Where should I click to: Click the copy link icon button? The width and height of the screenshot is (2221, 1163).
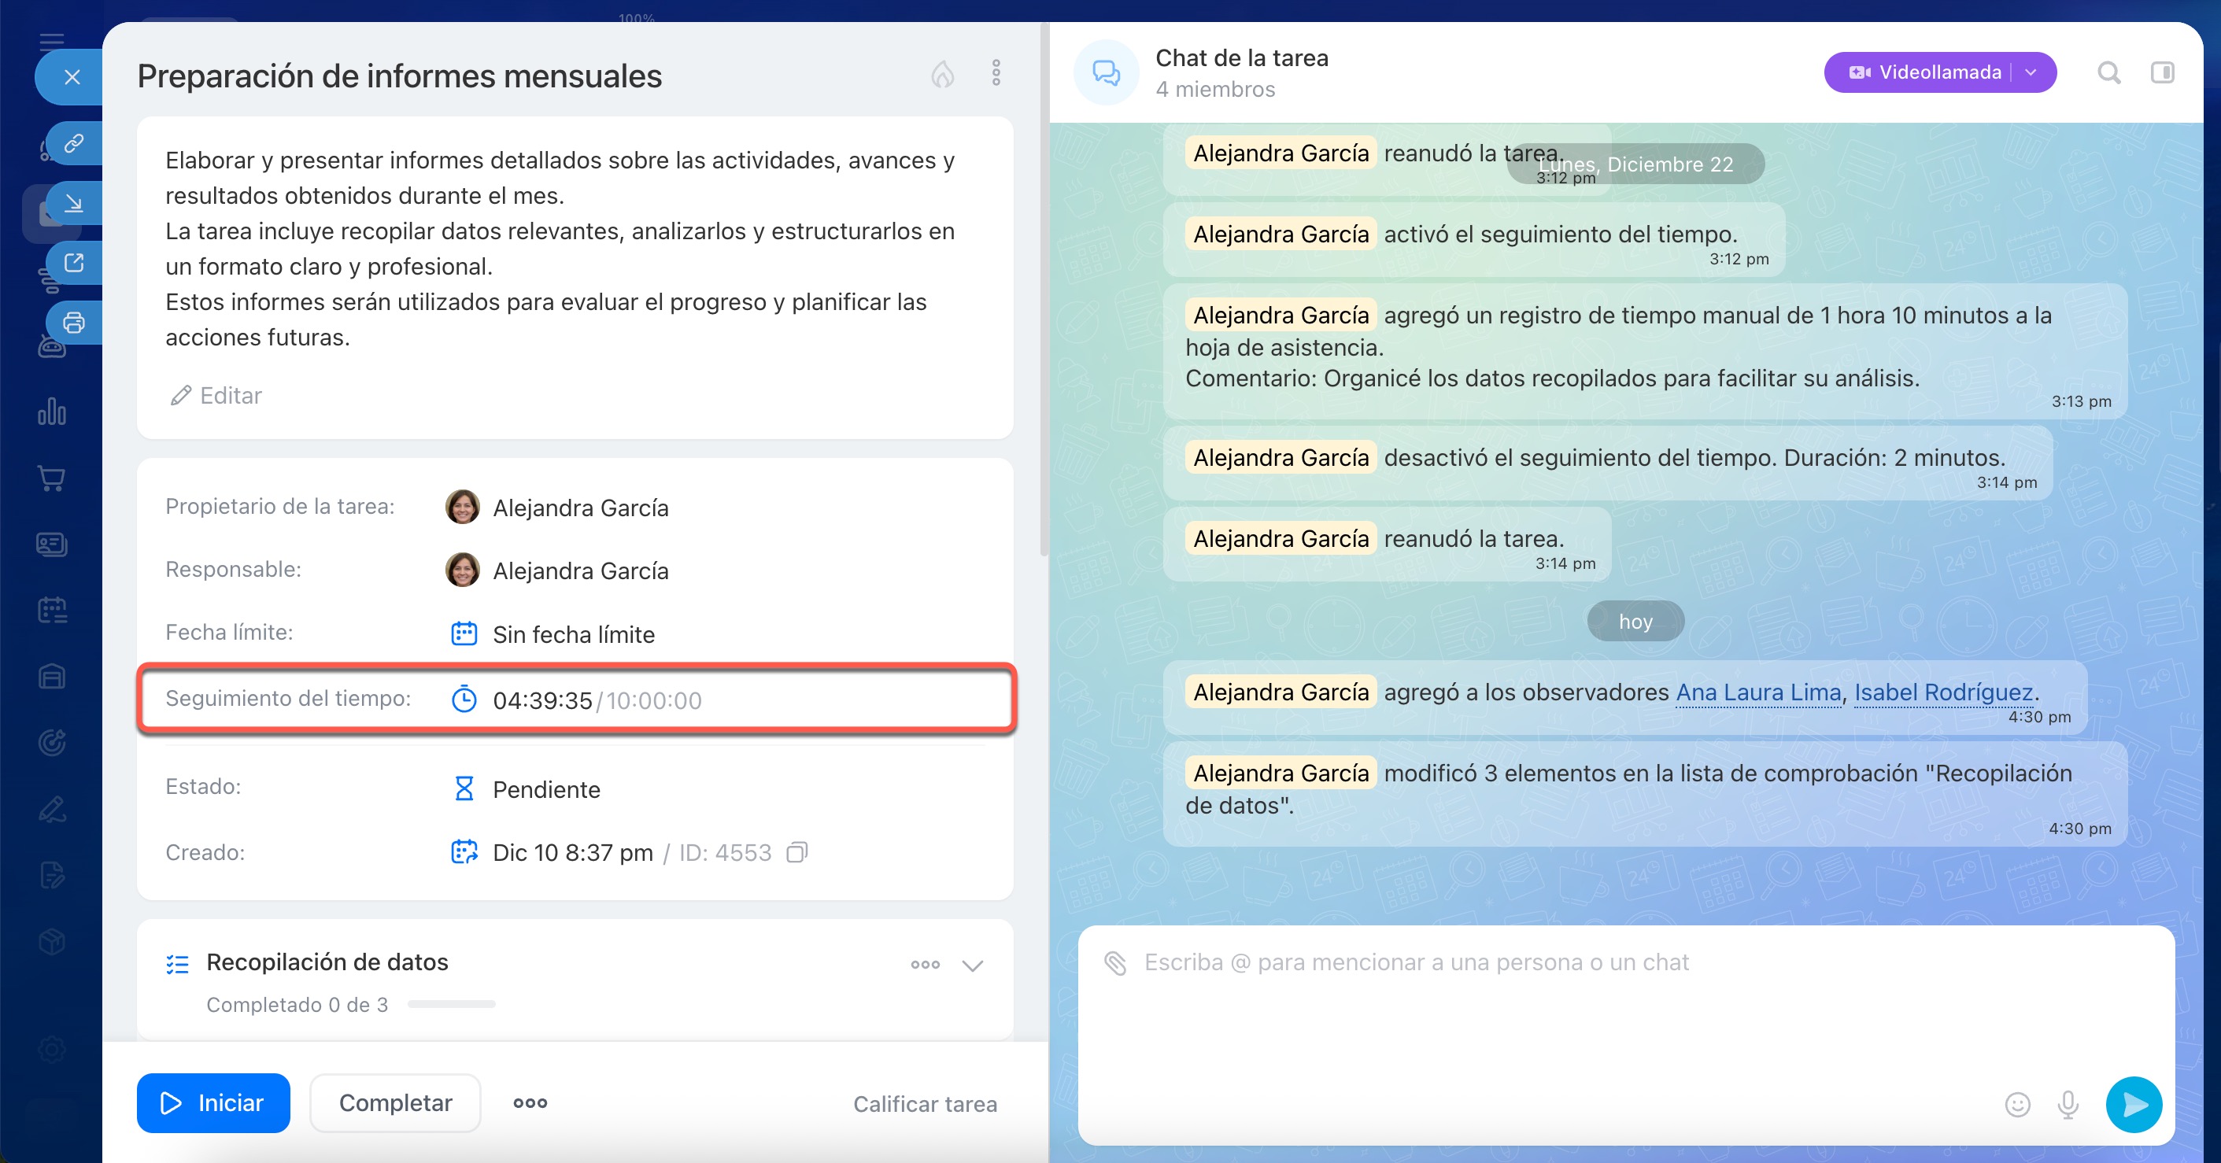pos(74,142)
